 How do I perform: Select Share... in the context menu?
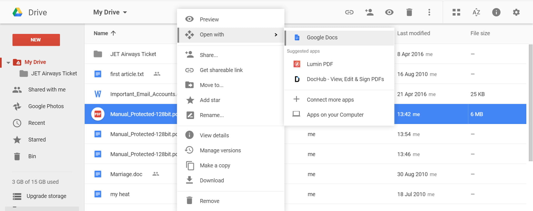click(230, 55)
